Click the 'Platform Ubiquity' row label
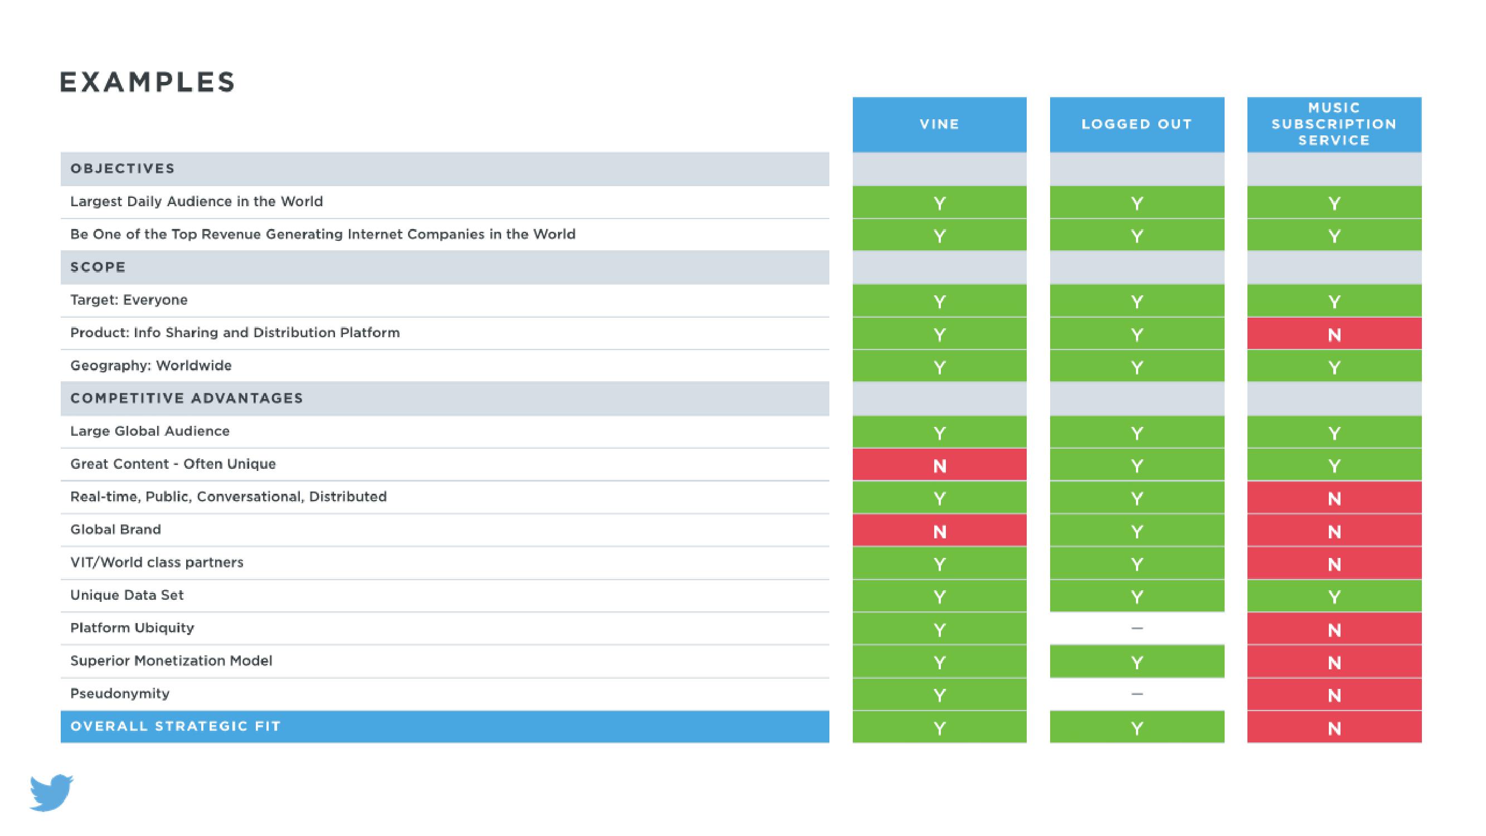The image size is (1486, 836). [x=132, y=628]
